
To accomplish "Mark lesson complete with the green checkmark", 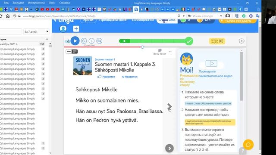I will pos(189,41).
